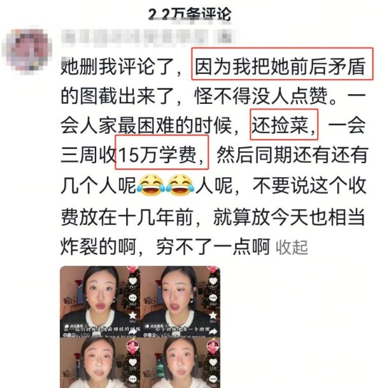Image resolution: width=382 pixels, height=388 pixels.
Task: Tap the star favorite icon in upper-left video screenshot
Action: pyautogui.click(x=133, y=315)
